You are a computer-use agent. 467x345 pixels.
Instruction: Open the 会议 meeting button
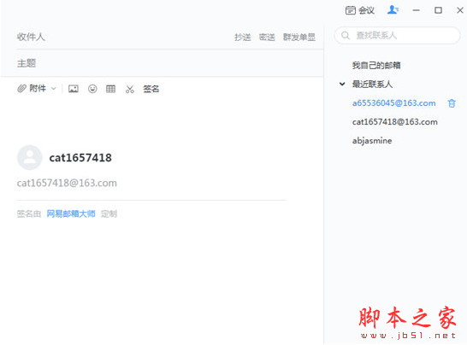point(359,10)
